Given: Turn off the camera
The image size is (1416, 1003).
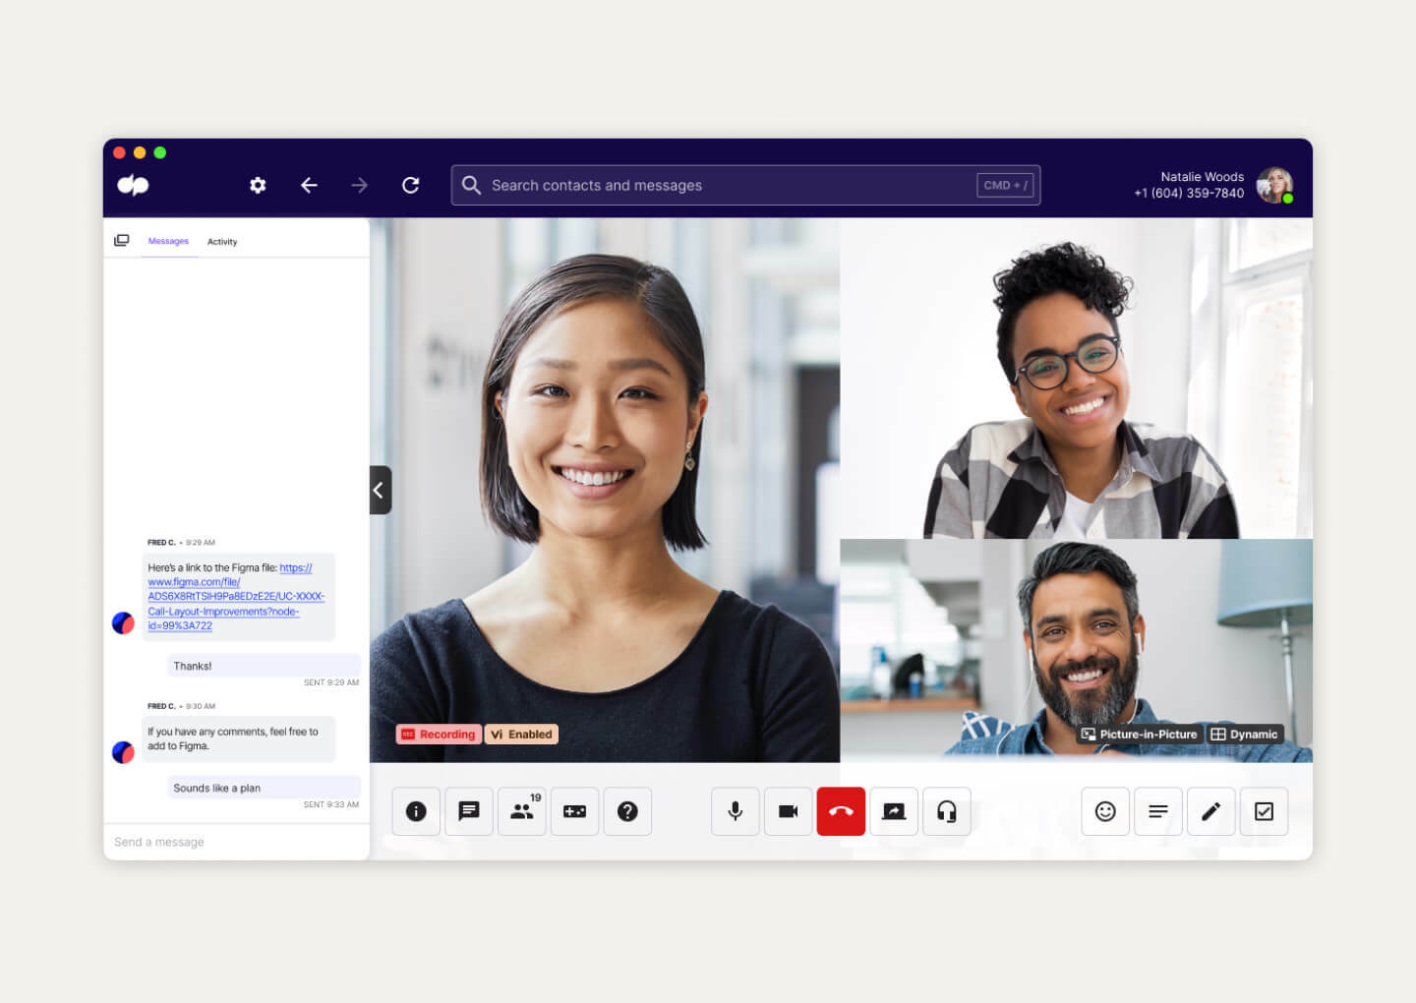Looking at the screenshot, I should coord(788,811).
